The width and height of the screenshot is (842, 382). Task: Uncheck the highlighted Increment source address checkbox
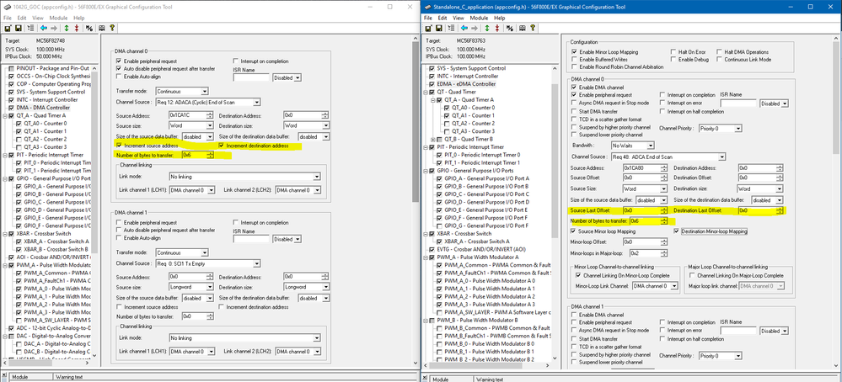tap(119, 146)
